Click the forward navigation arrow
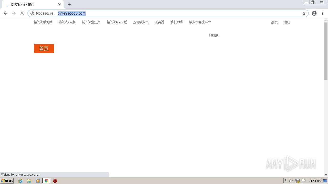 pyautogui.click(x=14, y=13)
